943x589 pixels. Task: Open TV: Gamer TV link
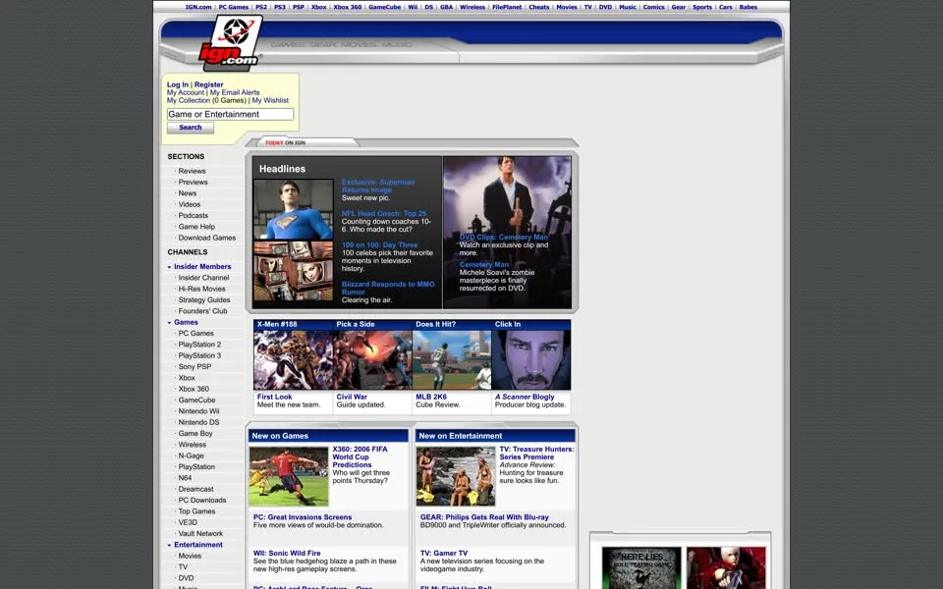pos(444,553)
